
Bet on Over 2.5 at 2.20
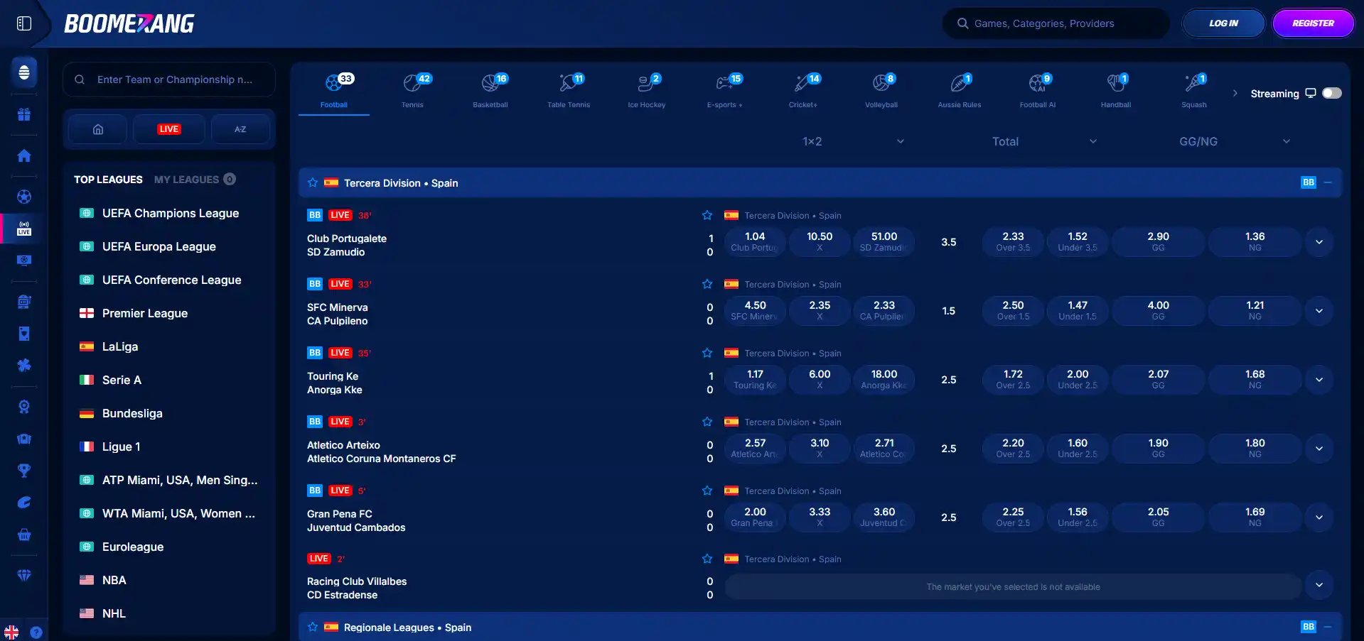tap(1013, 449)
